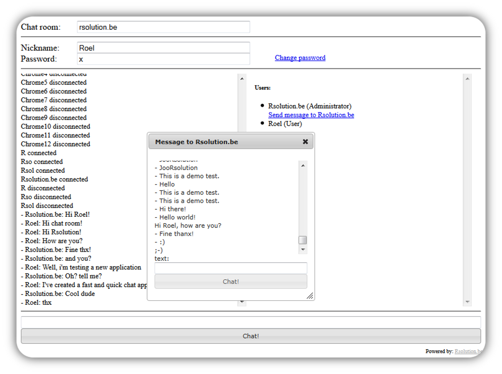Image resolution: width=502 pixels, height=374 pixels.
Task: Close the Message to Rsolution.be dialog
Action: pyautogui.click(x=305, y=142)
